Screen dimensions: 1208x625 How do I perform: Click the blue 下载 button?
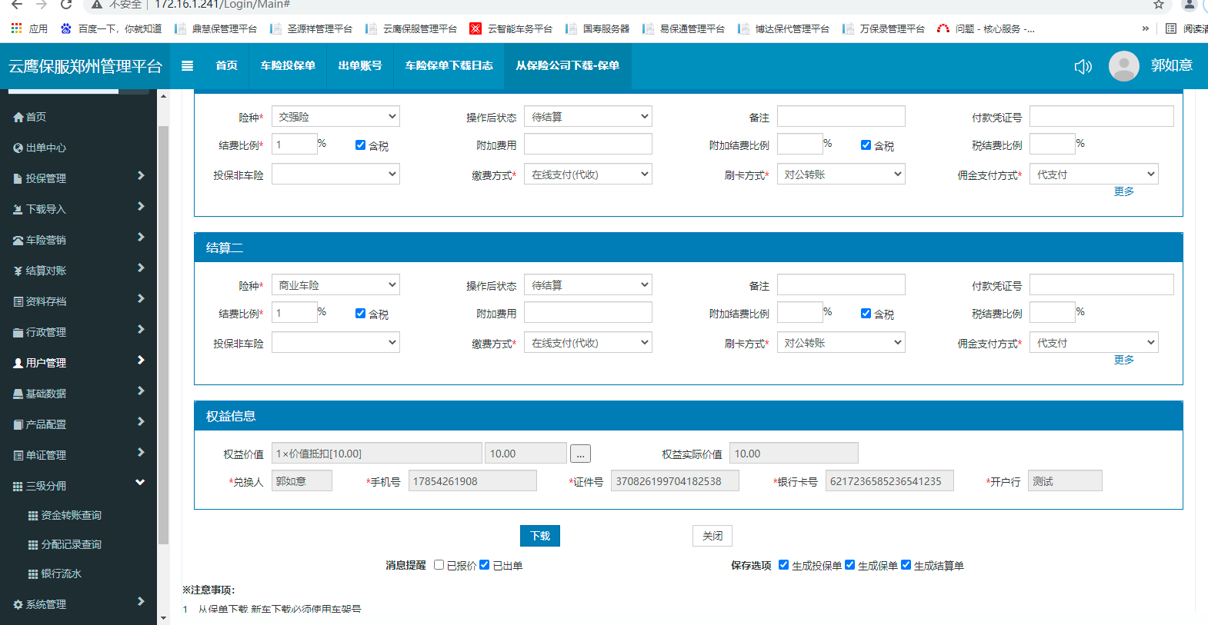coord(539,536)
